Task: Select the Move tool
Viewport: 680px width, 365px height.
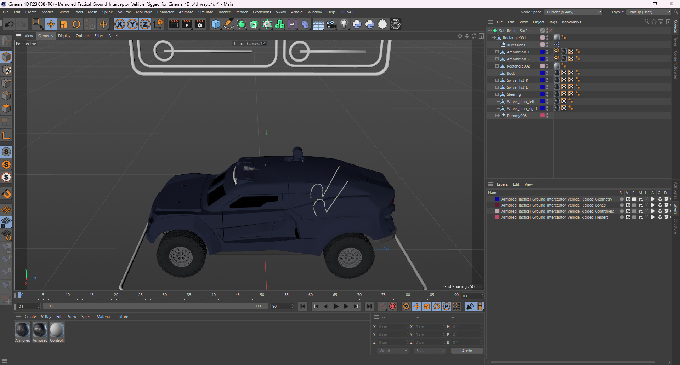Action: point(51,24)
